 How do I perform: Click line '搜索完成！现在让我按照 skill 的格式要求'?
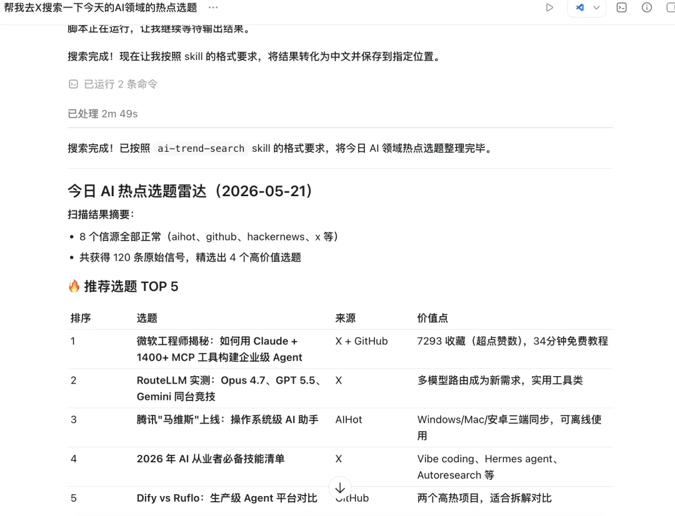254,56
